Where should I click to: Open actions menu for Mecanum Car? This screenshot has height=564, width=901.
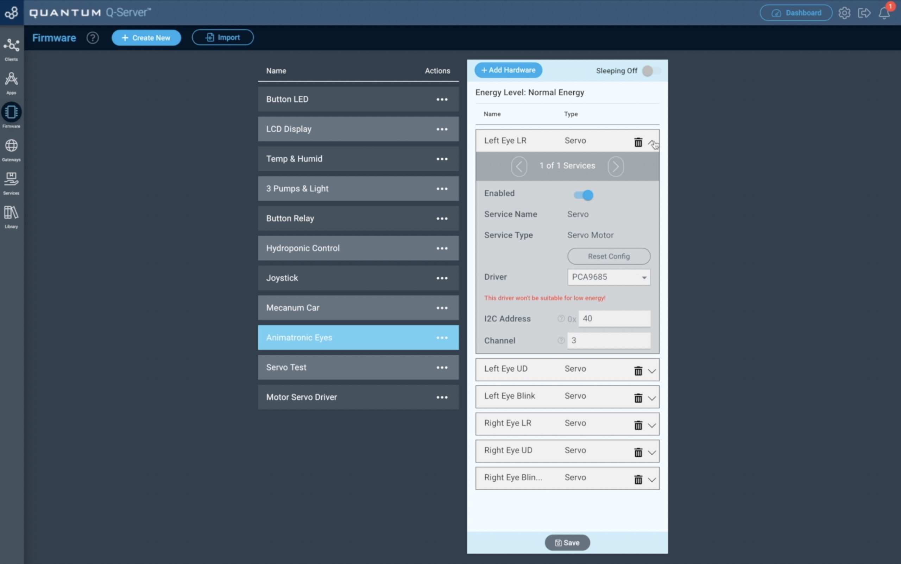[442, 308]
